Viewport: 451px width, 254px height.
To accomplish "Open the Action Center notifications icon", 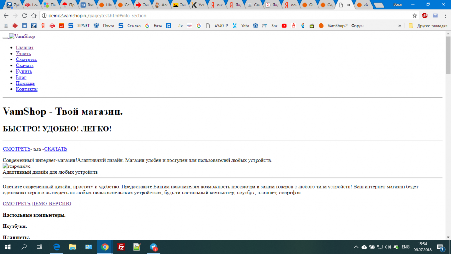I will 441,247.
